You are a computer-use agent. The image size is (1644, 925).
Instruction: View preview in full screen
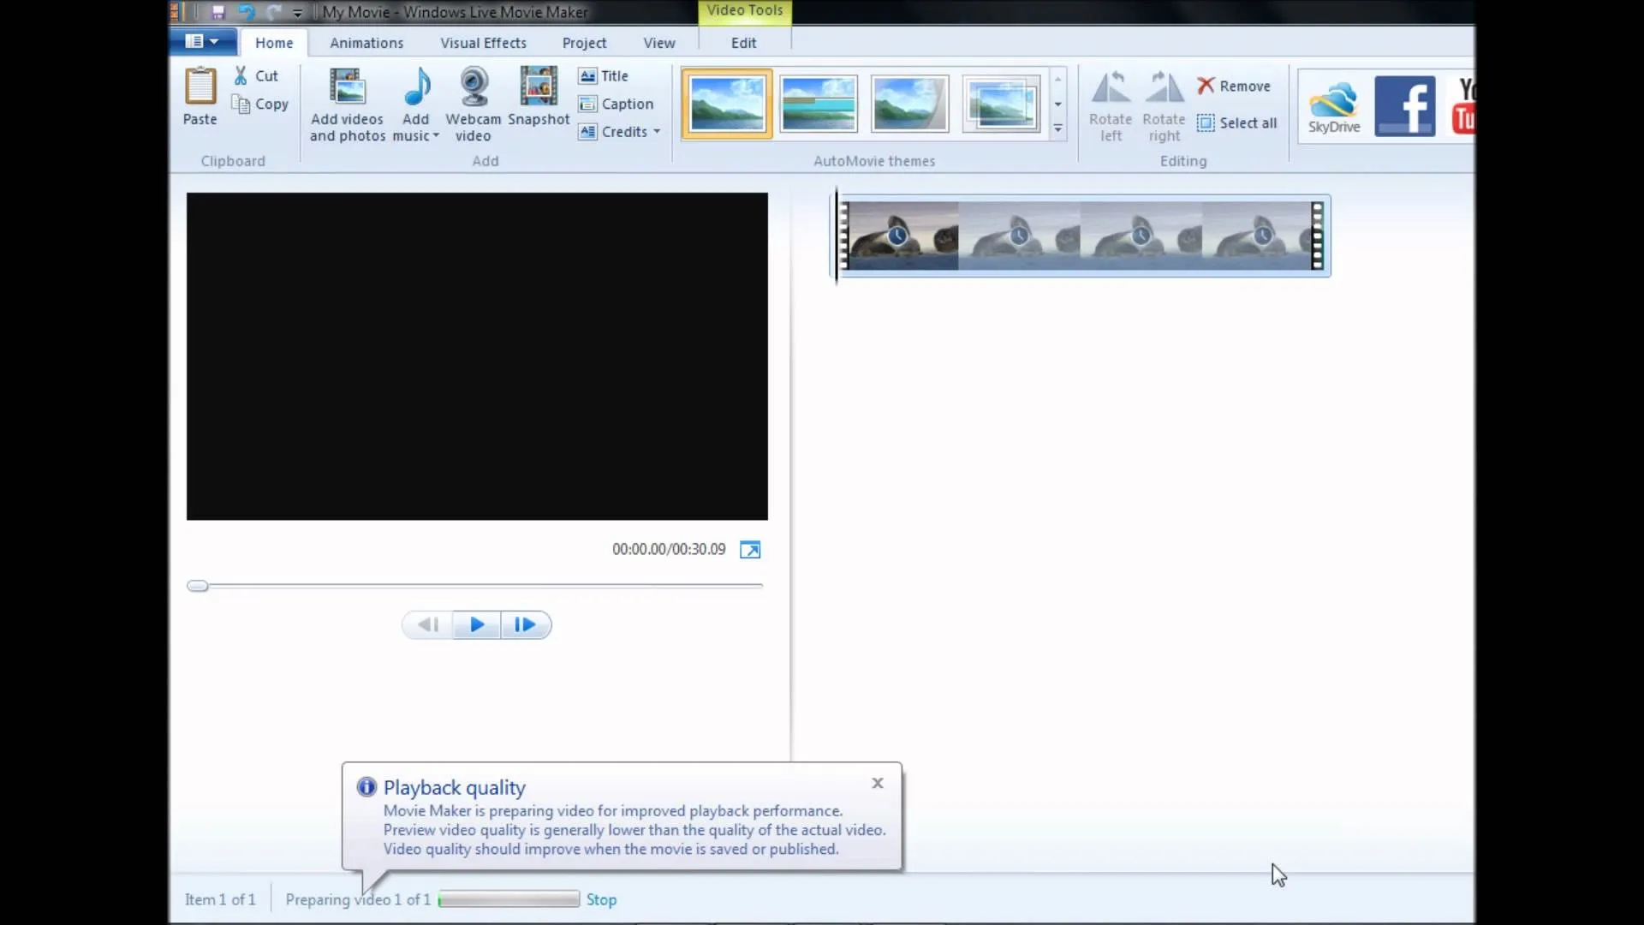tap(750, 550)
